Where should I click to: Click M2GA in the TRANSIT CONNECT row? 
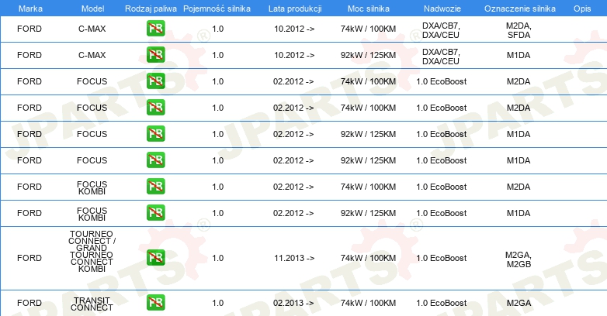pos(519,304)
